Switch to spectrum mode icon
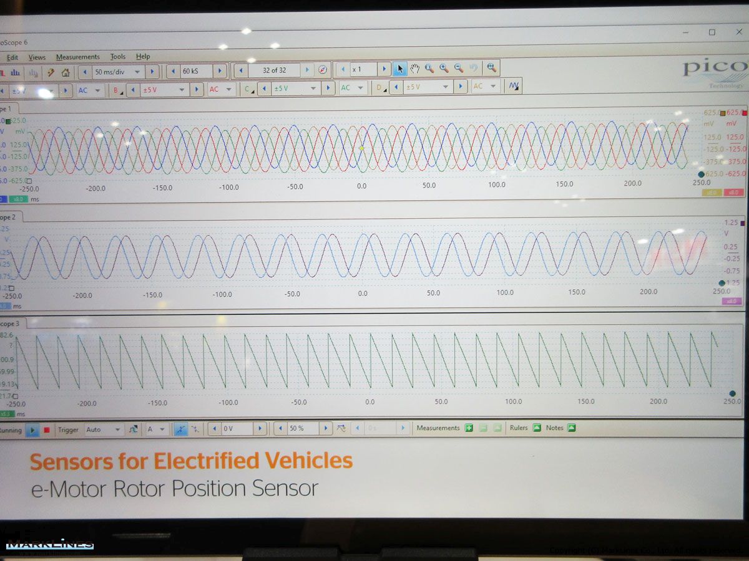 (15, 72)
